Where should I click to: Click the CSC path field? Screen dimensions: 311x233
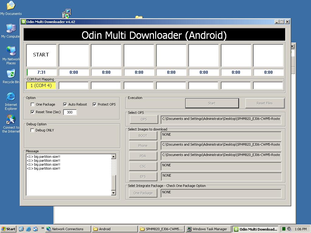click(x=221, y=166)
